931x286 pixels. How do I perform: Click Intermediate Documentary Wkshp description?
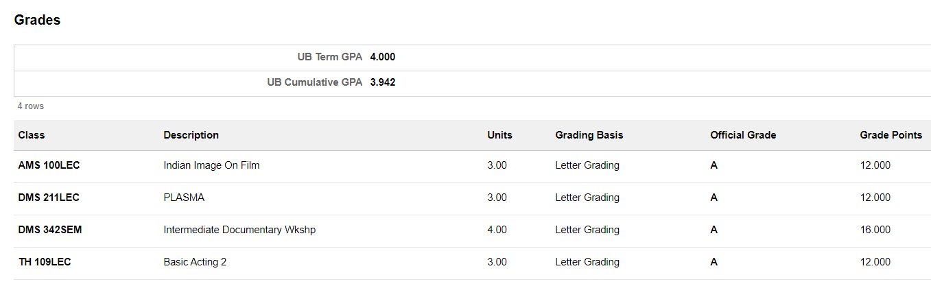pos(239,230)
